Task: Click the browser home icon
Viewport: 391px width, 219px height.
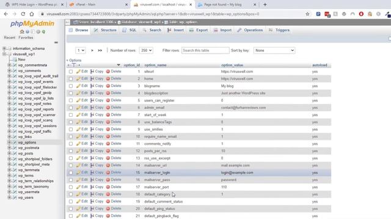Action: [32, 14]
